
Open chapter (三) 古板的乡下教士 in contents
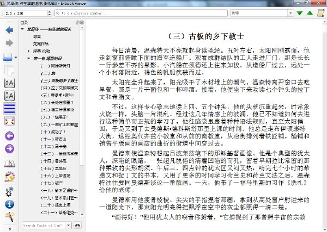coord(59,80)
